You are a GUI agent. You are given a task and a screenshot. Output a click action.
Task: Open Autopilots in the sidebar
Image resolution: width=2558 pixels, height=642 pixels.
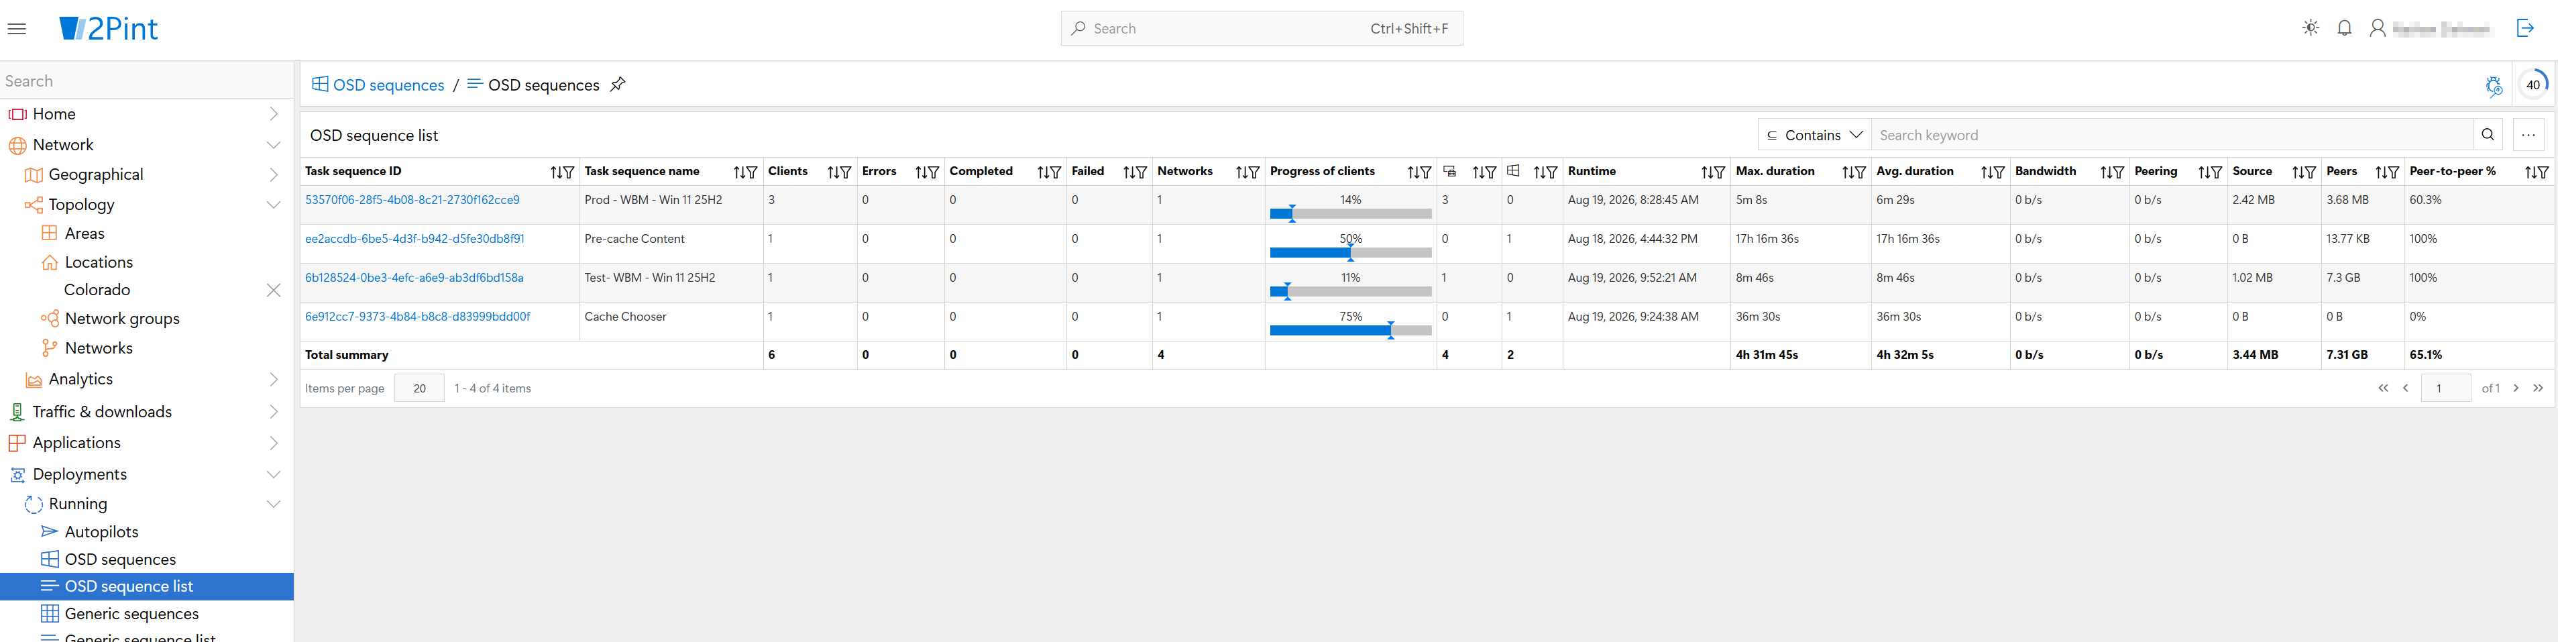click(101, 532)
